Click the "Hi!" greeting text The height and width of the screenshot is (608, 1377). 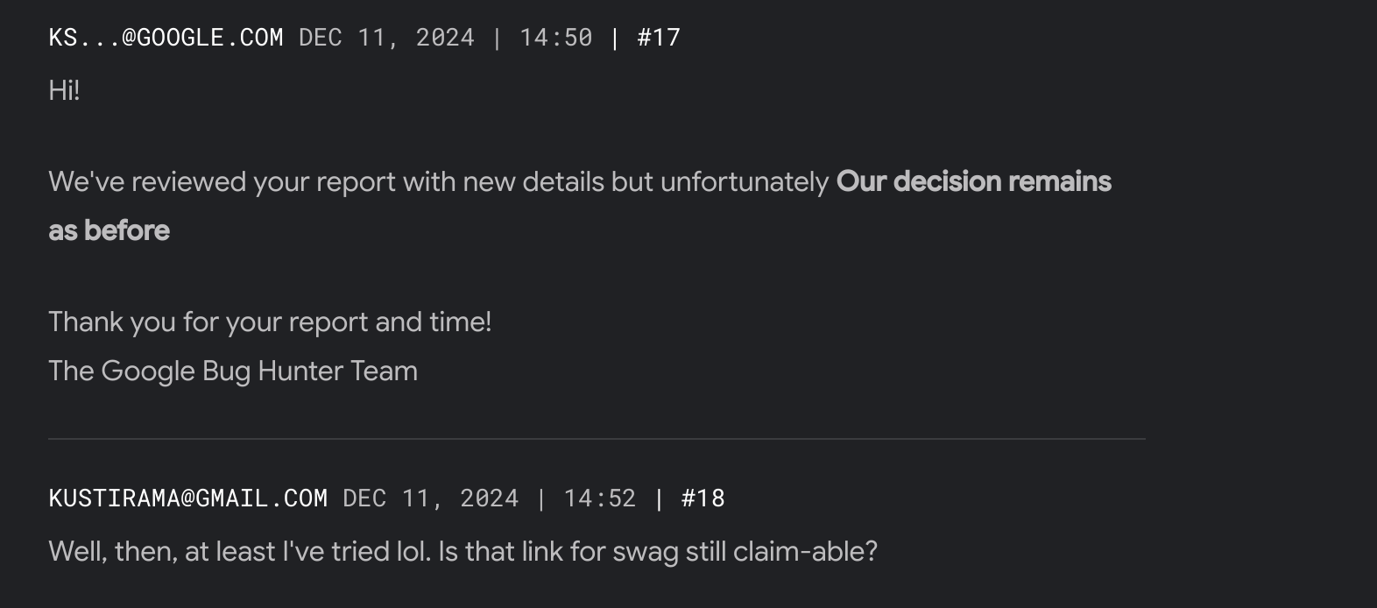pyautogui.click(x=64, y=91)
